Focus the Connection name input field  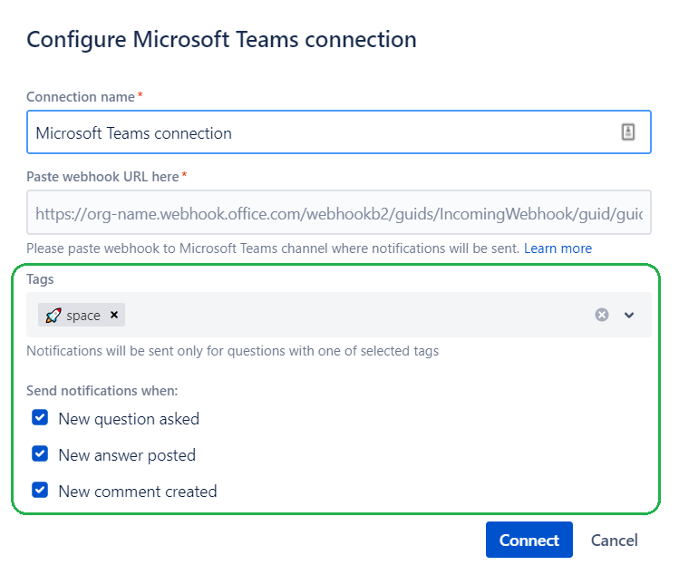coord(339,132)
